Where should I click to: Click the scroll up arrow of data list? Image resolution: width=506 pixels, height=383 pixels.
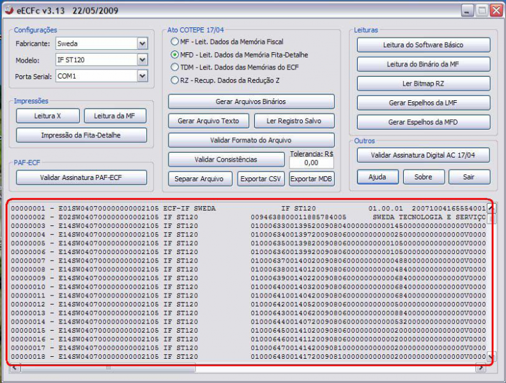(491, 208)
